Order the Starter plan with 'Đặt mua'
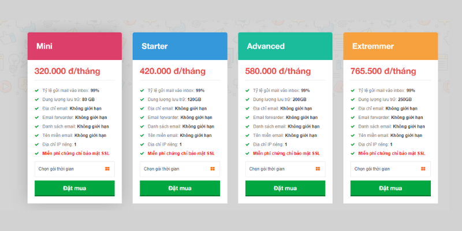 (x=180, y=188)
